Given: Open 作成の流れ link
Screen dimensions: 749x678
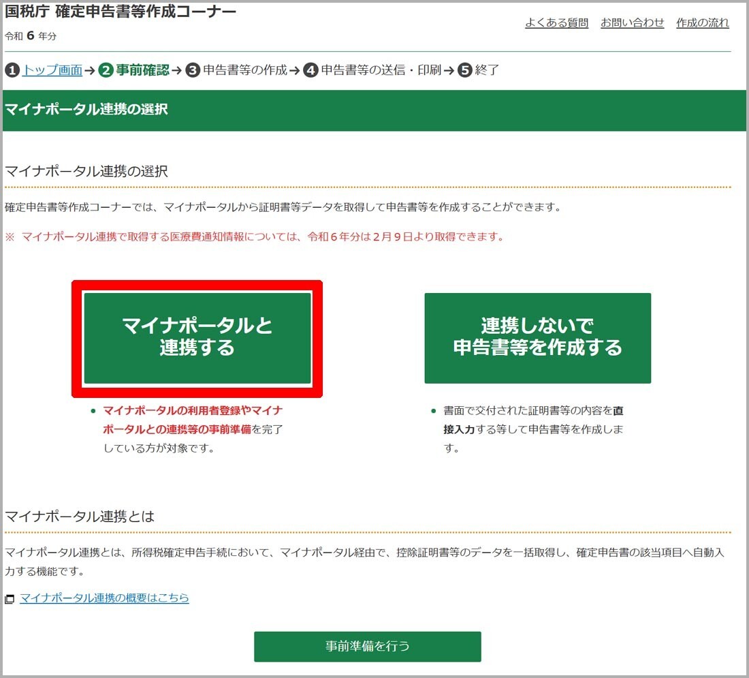Looking at the screenshot, I should (x=702, y=22).
